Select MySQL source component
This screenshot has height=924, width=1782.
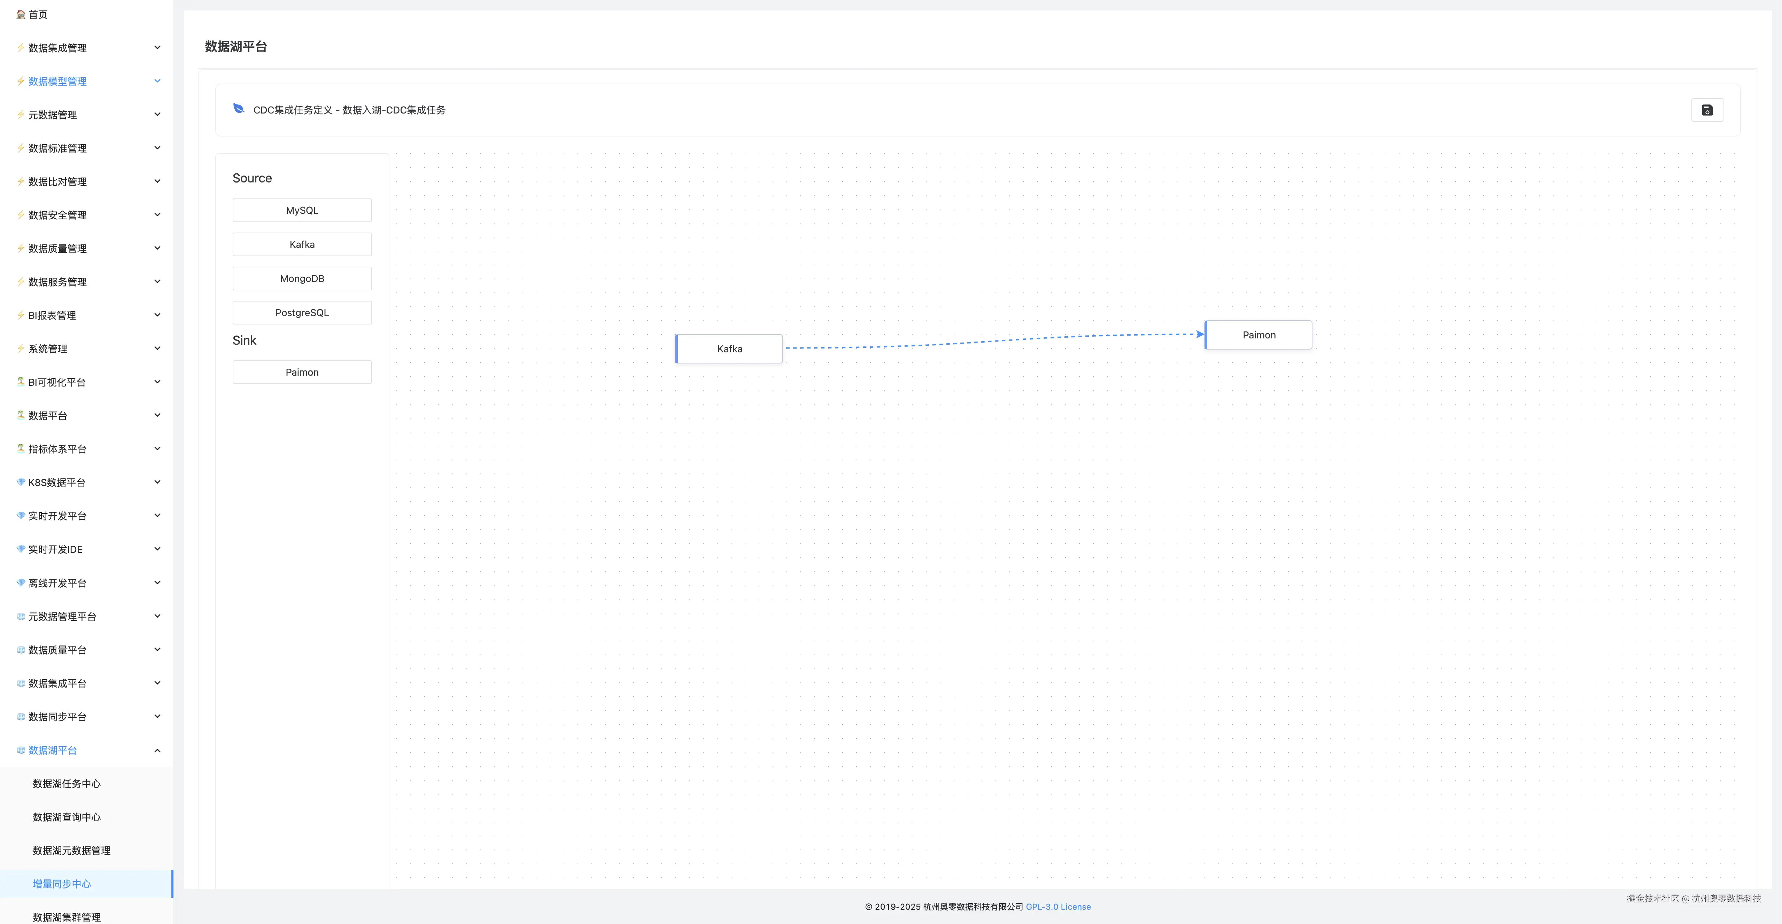(x=302, y=210)
